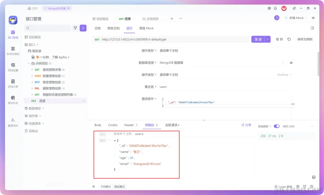The height and width of the screenshot is (195, 324).
Task: Open settings gear in title bar
Action: (269, 8)
